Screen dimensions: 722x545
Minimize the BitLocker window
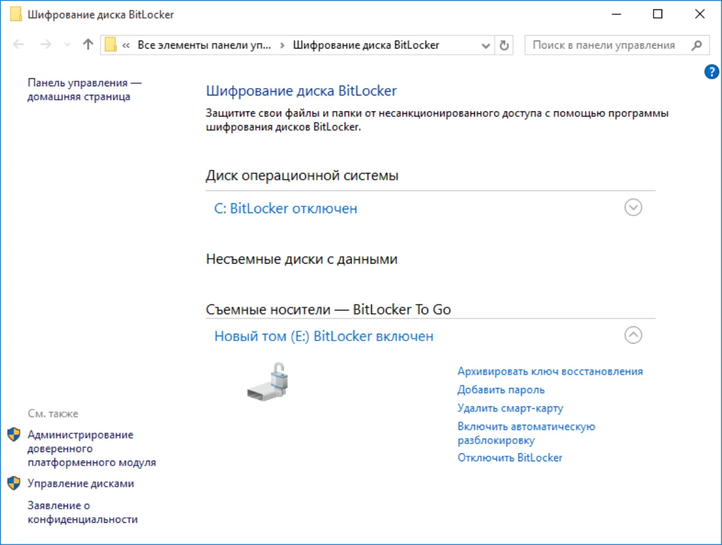tap(616, 14)
